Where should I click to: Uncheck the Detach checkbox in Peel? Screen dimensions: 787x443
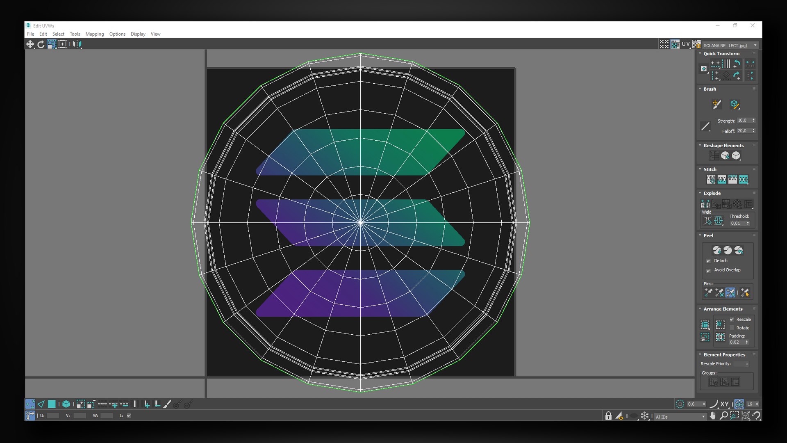click(708, 261)
